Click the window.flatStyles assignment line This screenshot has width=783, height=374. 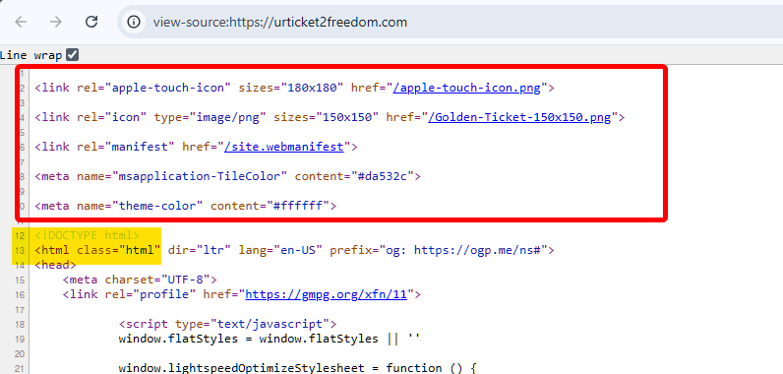coord(270,339)
